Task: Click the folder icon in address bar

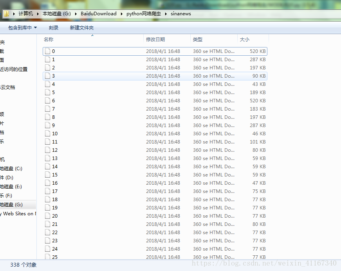Action: 6,14
